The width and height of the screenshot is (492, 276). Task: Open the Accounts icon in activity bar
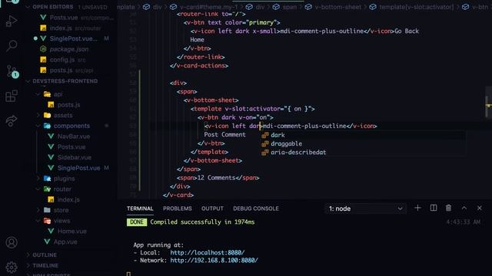point(12,242)
